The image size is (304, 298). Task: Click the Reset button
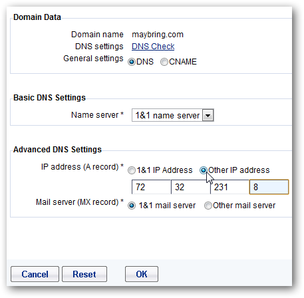[84, 274]
